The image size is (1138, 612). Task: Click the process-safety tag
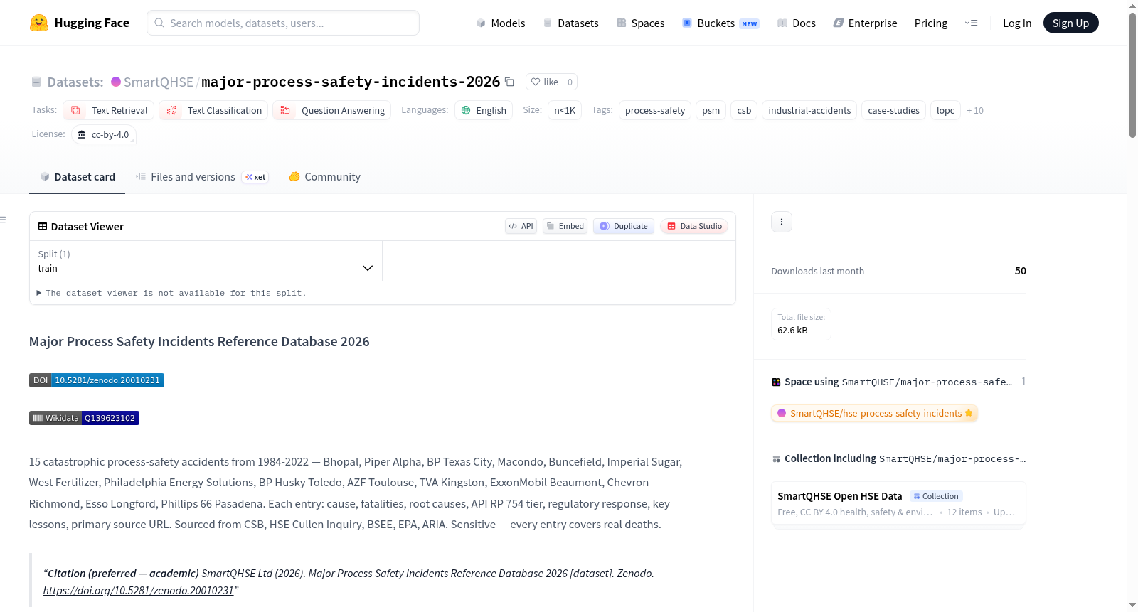(x=655, y=110)
